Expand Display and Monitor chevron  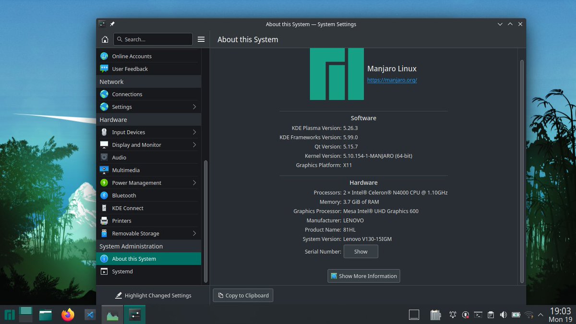194,144
